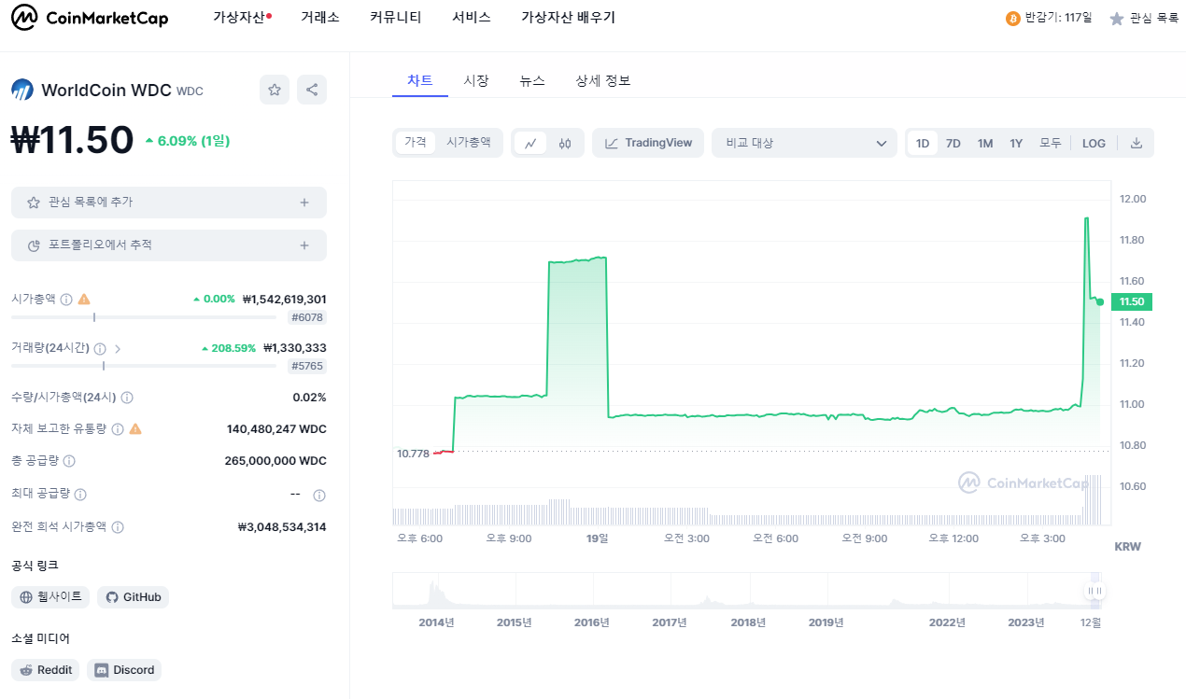Click plus icon in 포트폴리오에서 추적 row
The height and width of the screenshot is (699, 1186).
[304, 245]
